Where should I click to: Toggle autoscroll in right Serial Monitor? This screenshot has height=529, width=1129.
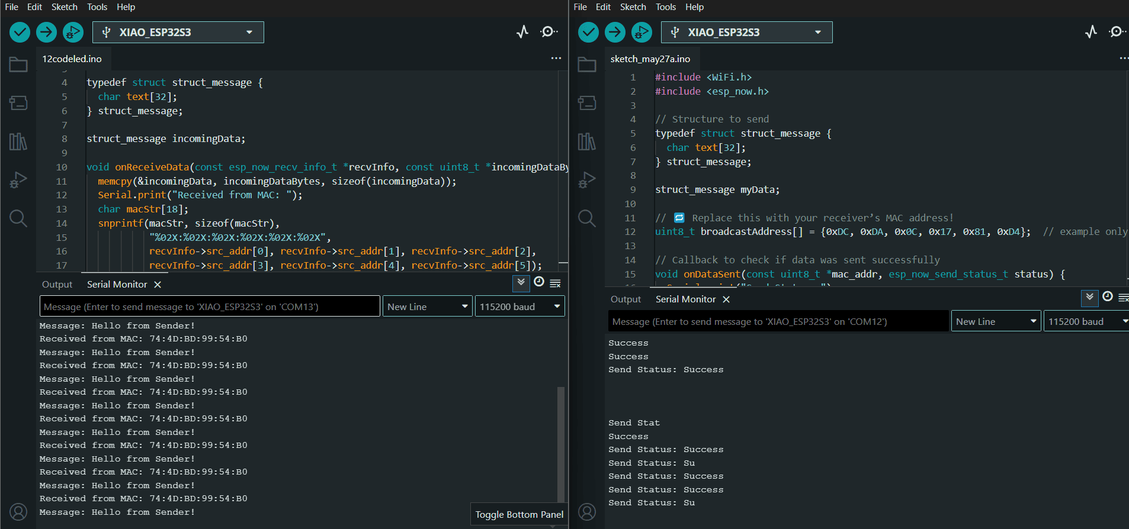(1090, 298)
